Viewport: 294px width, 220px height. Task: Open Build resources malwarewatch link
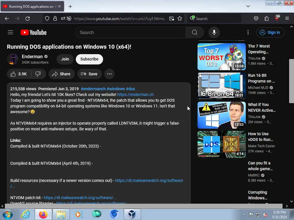[x=149, y=180]
